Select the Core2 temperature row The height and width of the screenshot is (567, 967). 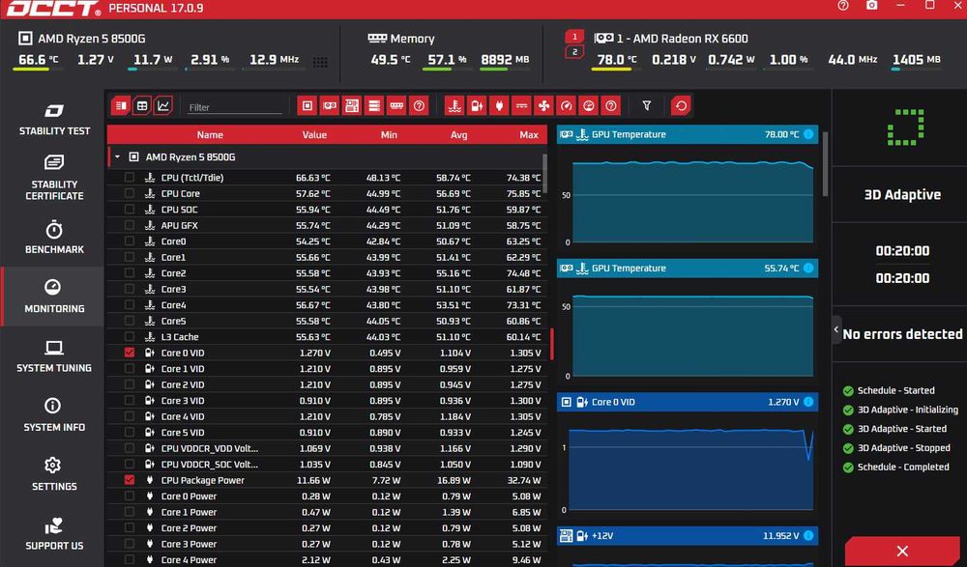(327, 273)
